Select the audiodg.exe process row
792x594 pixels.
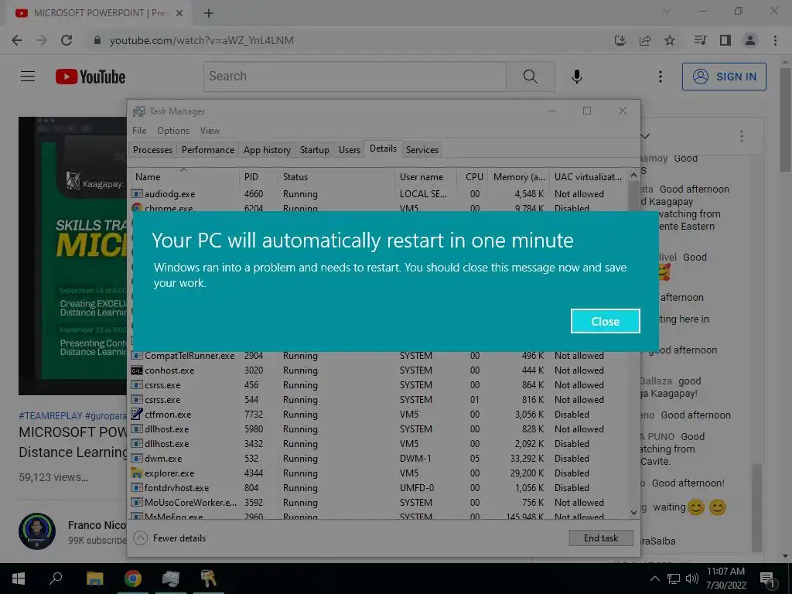pos(378,194)
